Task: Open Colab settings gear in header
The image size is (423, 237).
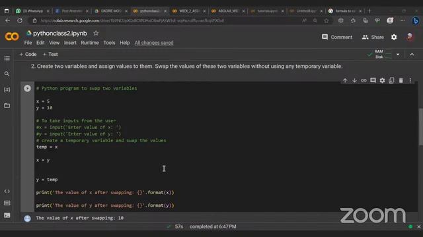Action: point(394,37)
